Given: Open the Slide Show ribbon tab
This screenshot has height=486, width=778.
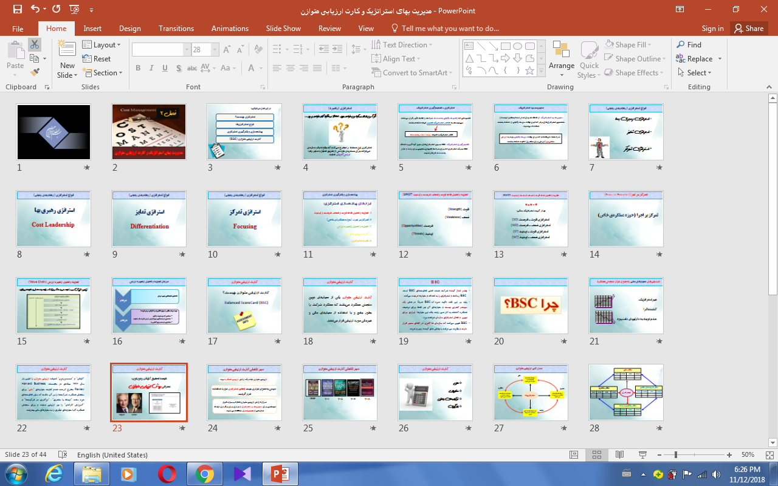Looking at the screenshot, I should [x=283, y=29].
